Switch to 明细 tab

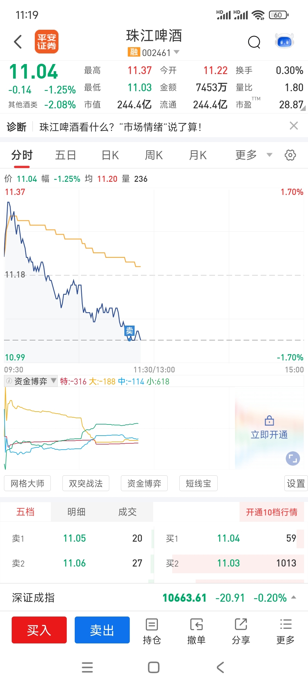pyautogui.click(x=76, y=512)
